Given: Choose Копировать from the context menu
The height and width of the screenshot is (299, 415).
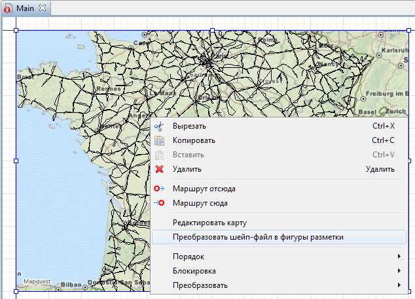Looking at the screenshot, I should [279, 140].
